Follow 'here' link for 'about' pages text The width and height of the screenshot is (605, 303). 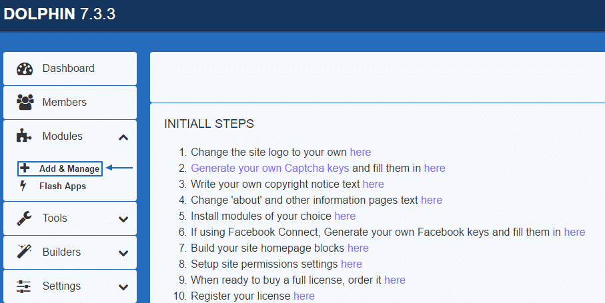coord(432,200)
